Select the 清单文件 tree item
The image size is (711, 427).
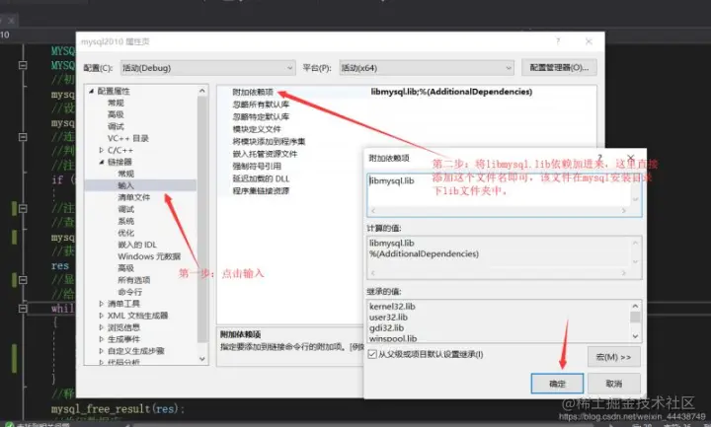tap(133, 197)
